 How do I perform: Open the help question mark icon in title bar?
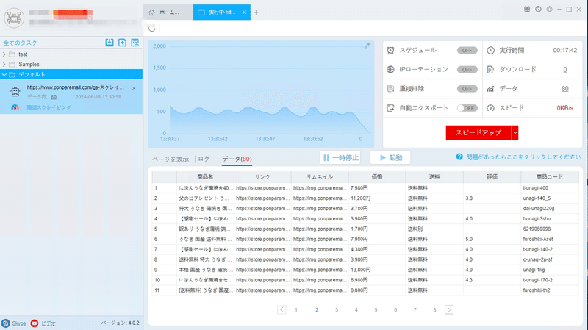click(538, 9)
